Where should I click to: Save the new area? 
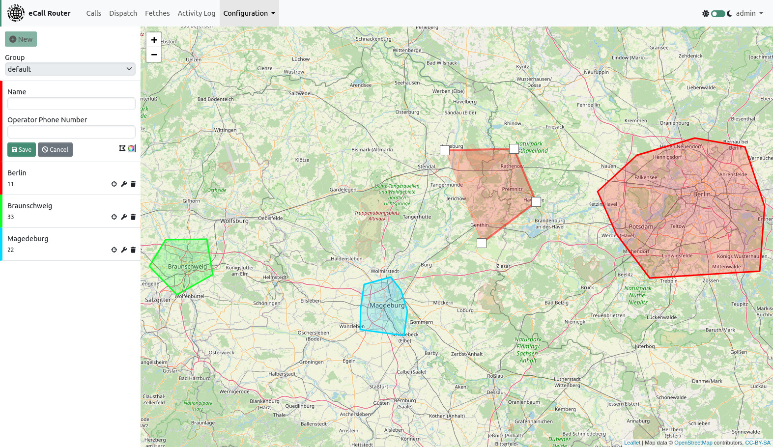[x=22, y=150]
